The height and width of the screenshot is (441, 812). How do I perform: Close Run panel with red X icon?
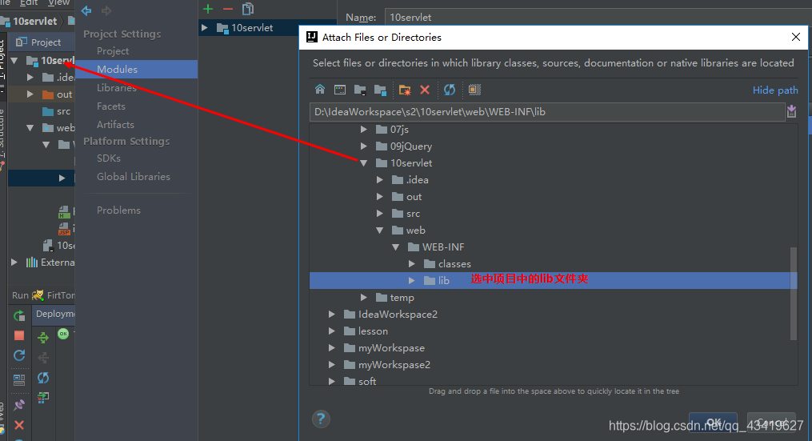coord(19,425)
